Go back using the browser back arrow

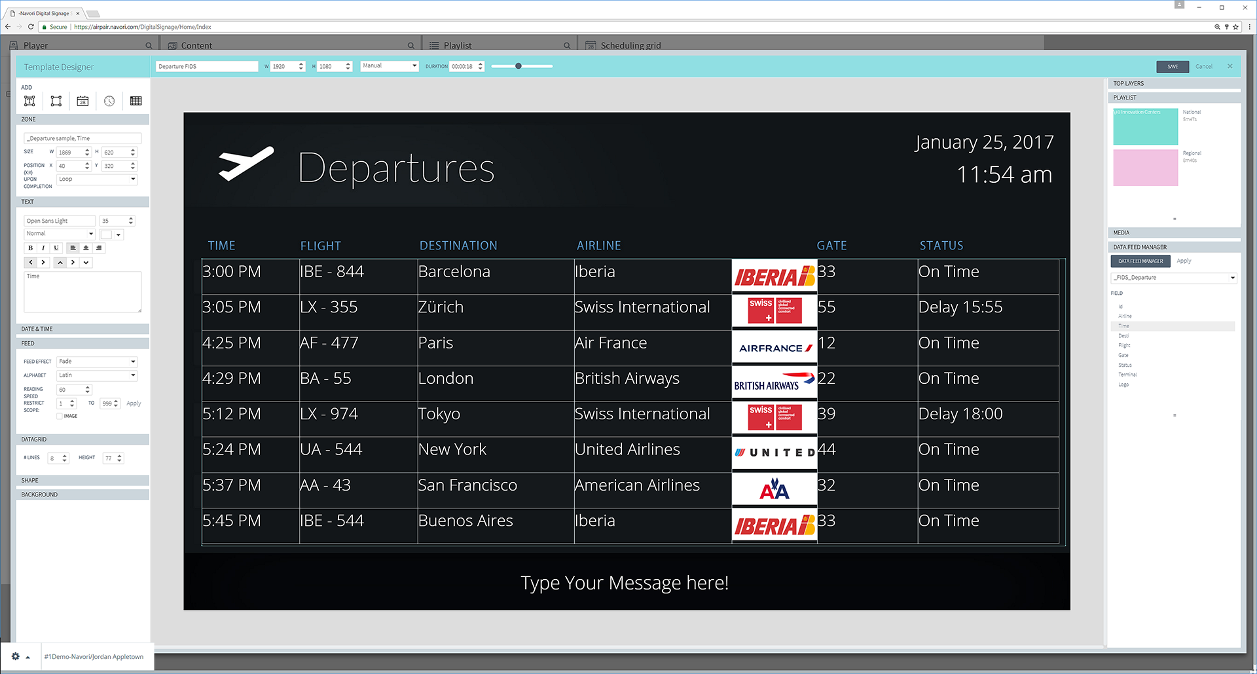click(8, 27)
